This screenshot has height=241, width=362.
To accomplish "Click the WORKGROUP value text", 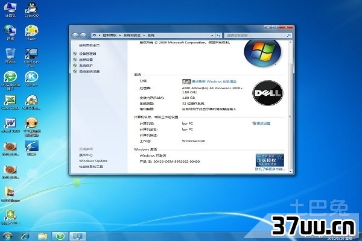I will pos(194,141).
